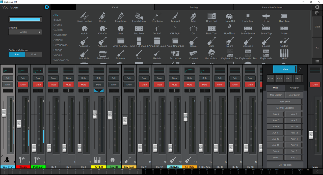
Task: Mute the AG Nylon channel
Action: coord(174,84)
